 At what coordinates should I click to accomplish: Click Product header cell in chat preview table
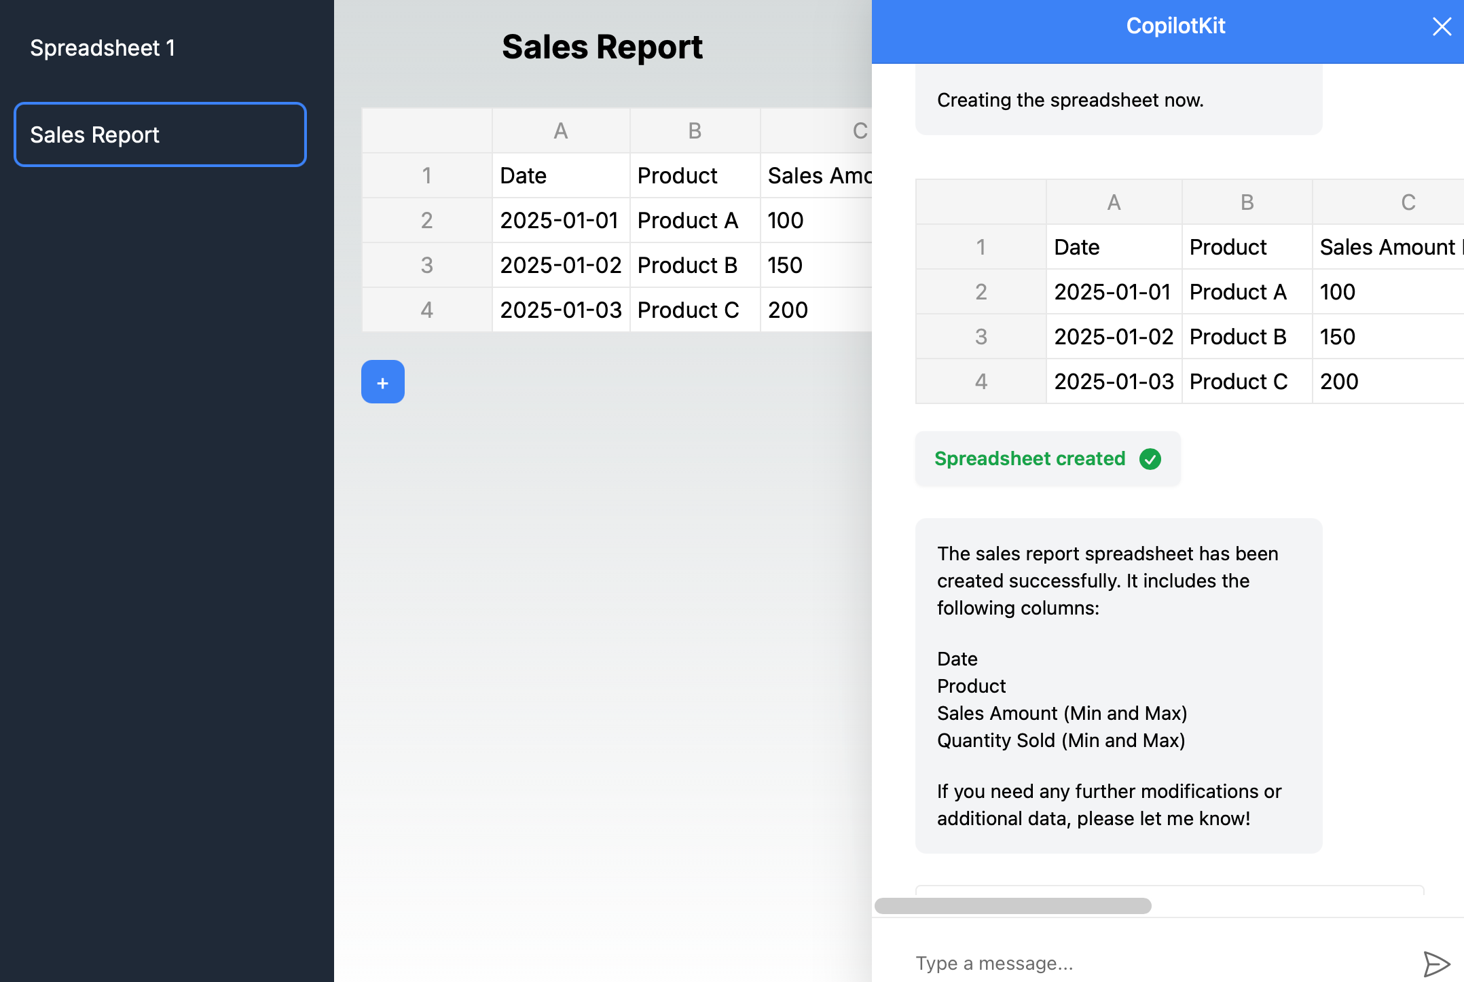[1247, 247]
